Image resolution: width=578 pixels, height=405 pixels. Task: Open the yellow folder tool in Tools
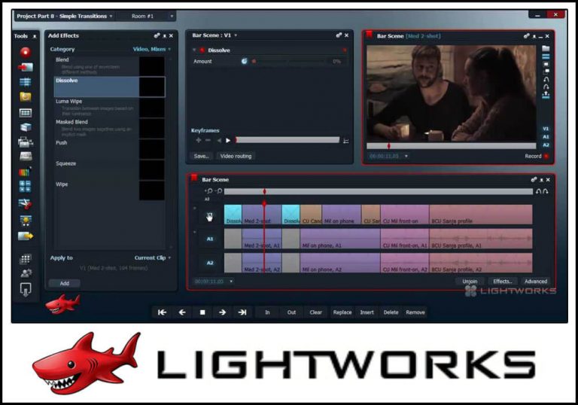click(26, 97)
